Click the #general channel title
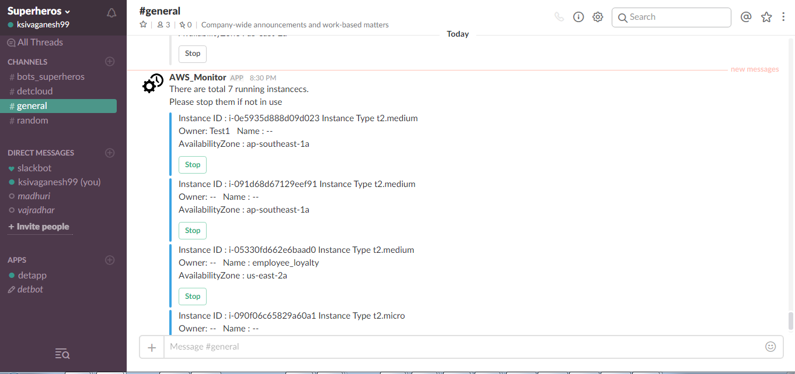Viewport: 795px width, 374px height. coord(160,10)
